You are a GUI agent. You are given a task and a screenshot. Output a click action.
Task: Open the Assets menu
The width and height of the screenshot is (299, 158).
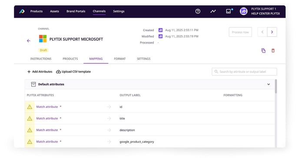tap(54, 11)
